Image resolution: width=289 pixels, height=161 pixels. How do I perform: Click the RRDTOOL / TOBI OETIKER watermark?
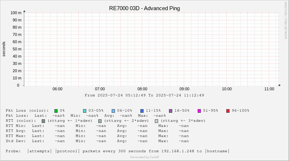pos(285,20)
